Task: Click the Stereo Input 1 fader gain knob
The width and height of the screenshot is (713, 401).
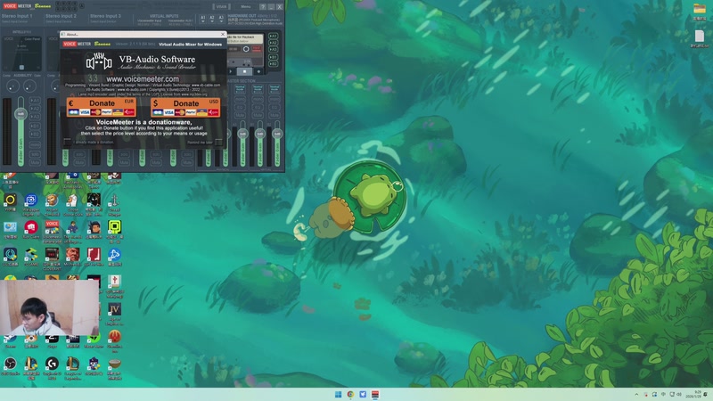Action: click(x=20, y=114)
